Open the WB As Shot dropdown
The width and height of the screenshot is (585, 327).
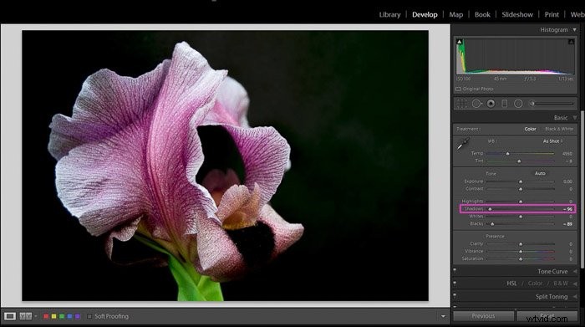(553, 141)
